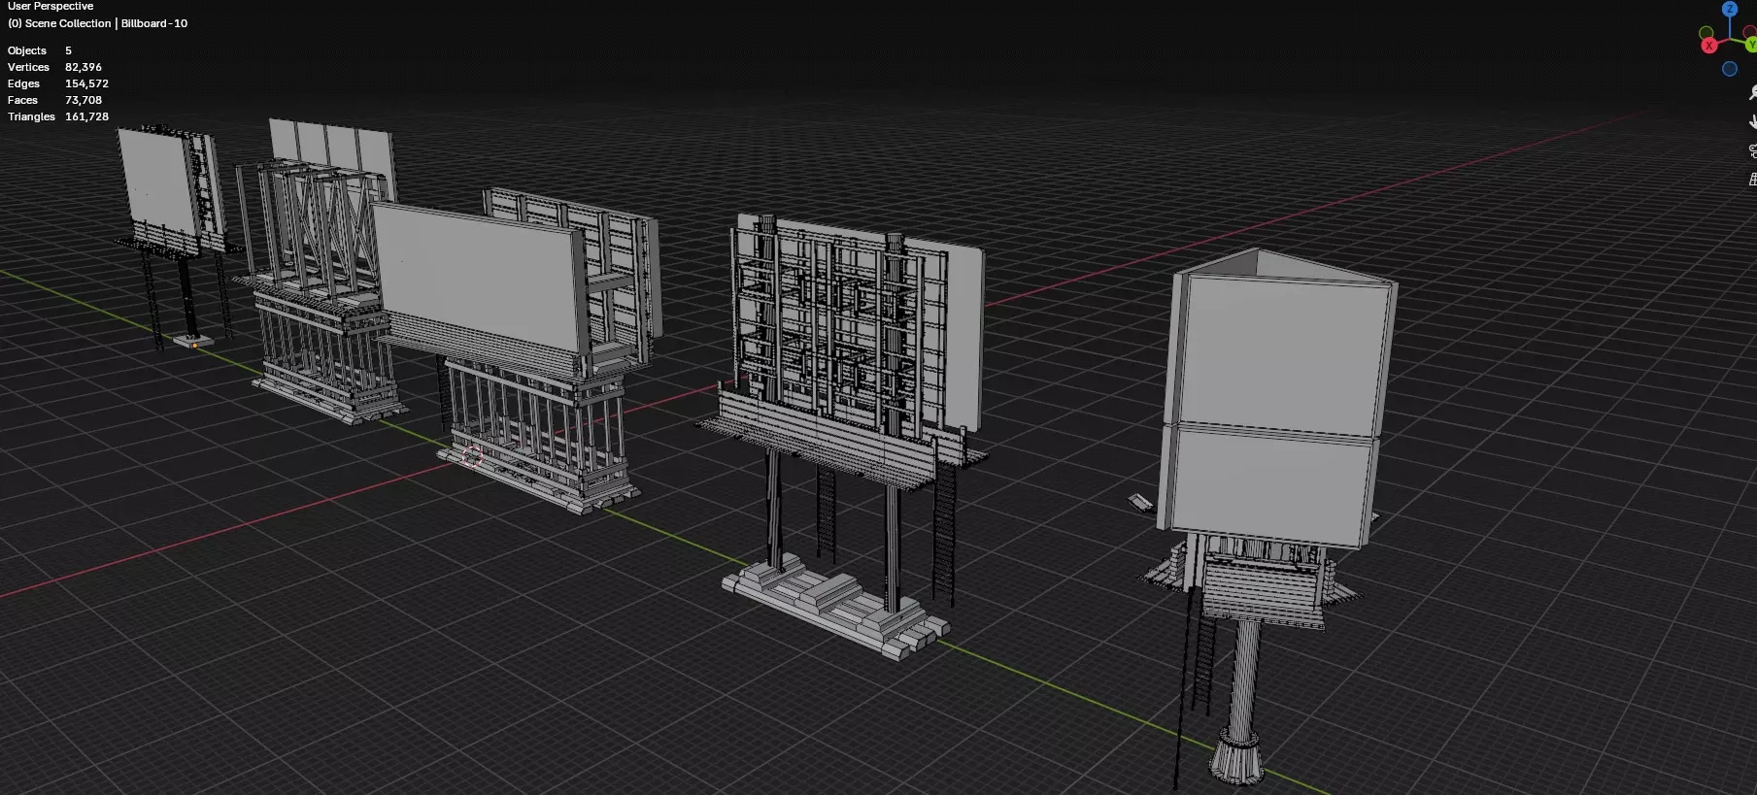Click the hollow blue negative Z circle

[x=1730, y=69]
